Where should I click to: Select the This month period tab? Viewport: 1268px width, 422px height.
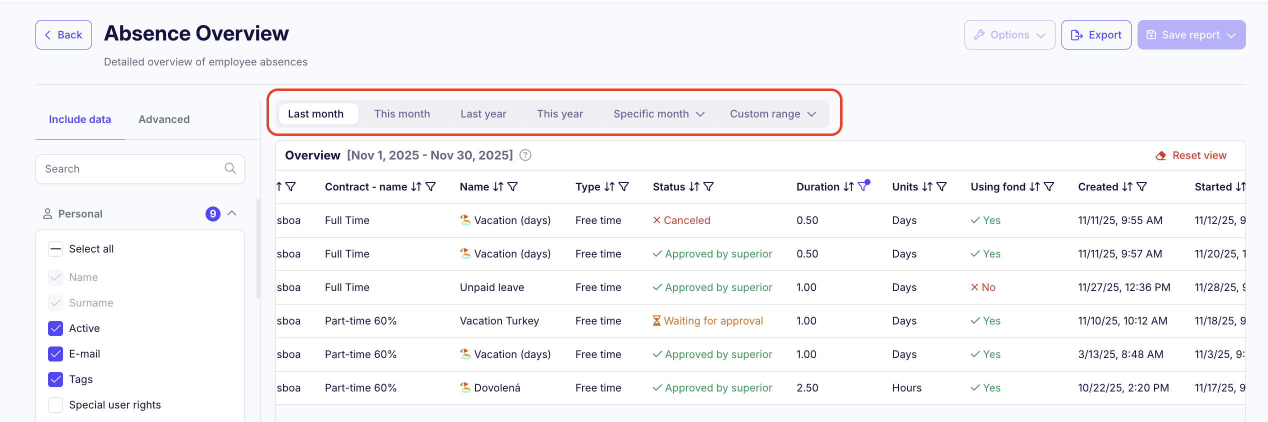402,114
